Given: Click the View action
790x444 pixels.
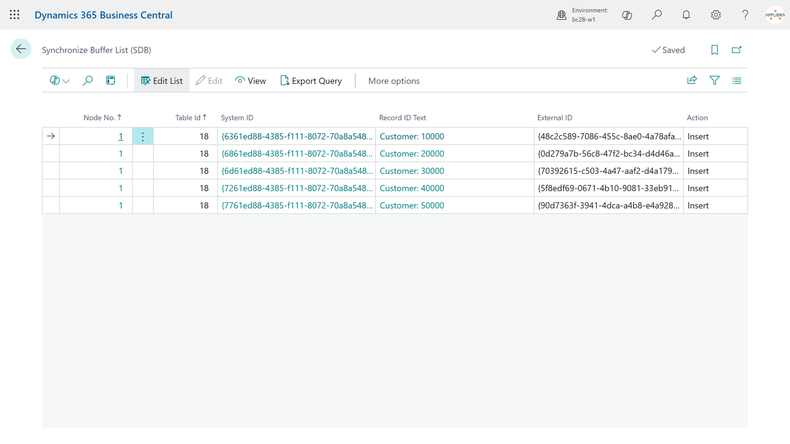Looking at the screenshot, I should pyautogui.click(x=251, y=81).
